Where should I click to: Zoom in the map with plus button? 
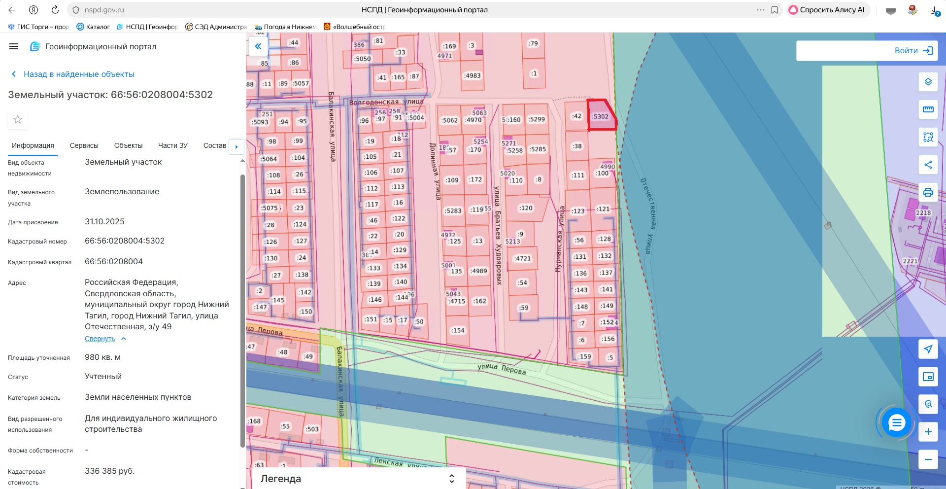pos(928,432)
